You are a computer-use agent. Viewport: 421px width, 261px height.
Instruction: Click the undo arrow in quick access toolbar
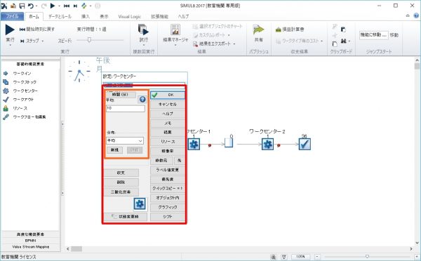(31, 6)
